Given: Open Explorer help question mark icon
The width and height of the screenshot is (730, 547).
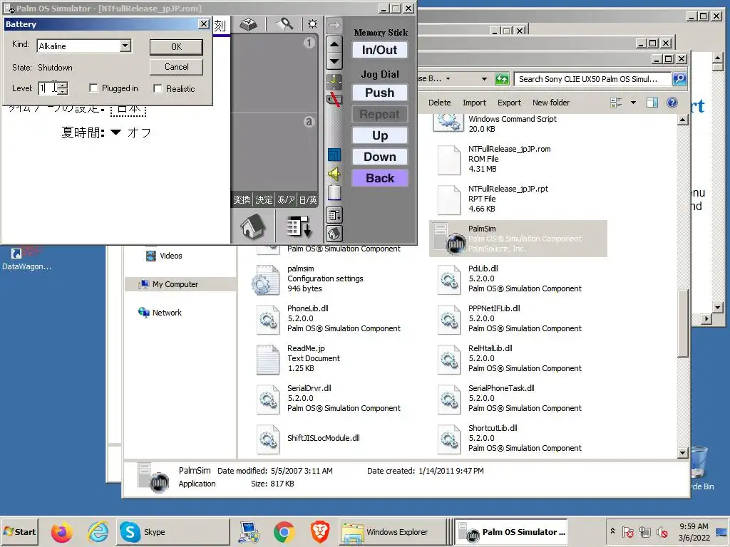Looking at the screenshot, I should coord(672,103).
